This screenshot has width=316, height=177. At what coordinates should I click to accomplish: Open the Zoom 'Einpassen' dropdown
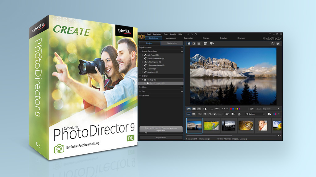[271, 109]
